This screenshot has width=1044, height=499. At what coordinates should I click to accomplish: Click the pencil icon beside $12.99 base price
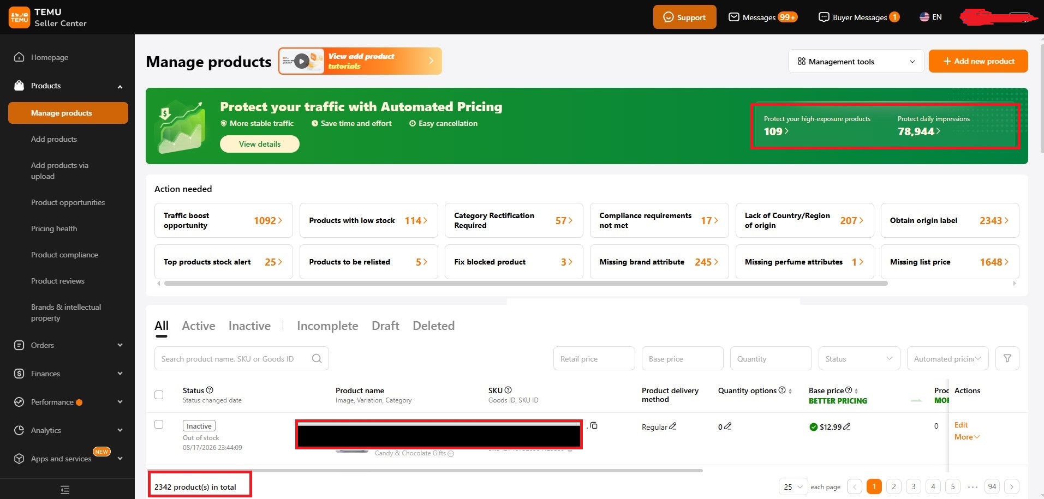pyautogui.click(x=846, y=426)
